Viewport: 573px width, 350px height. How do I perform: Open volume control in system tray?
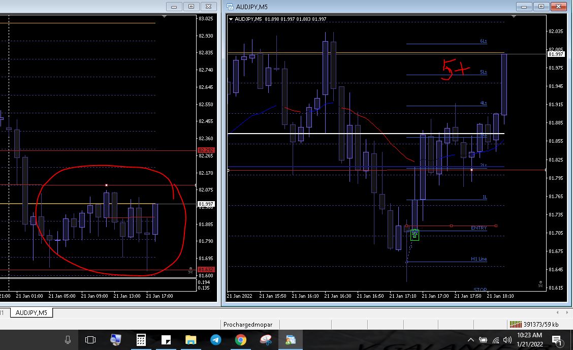point(507,340)
